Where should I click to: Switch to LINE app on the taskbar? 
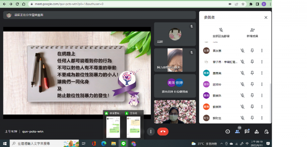[x=123, y=144]
